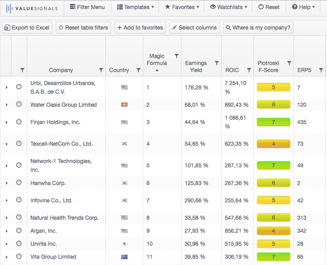The height and width of the screenshot is (265, 327).
Task: Select ROIC value 856,21 %
Action: point(236,231)
